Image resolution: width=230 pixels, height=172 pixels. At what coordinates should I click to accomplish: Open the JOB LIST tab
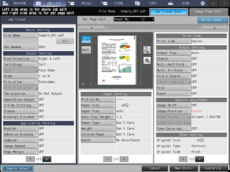pyautogui.click(x=49, y=3)
